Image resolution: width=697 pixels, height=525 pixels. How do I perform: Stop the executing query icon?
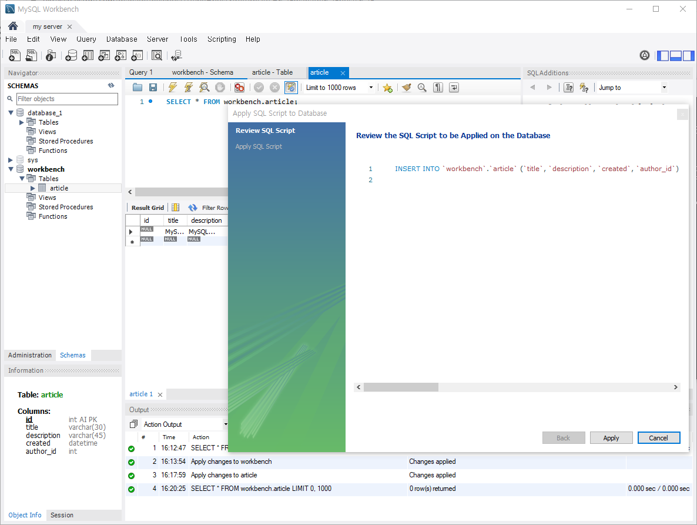[x=220, y=88]
